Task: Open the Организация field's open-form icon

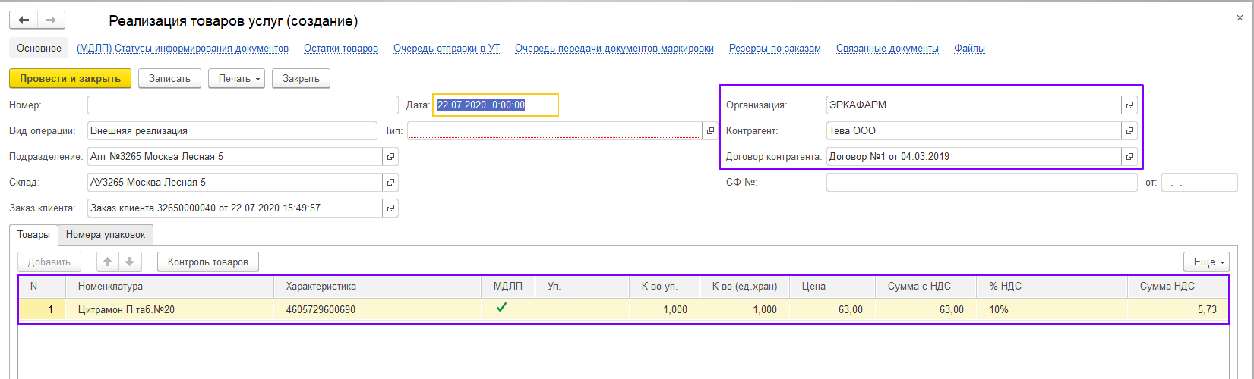Action: click(1129, 105)
